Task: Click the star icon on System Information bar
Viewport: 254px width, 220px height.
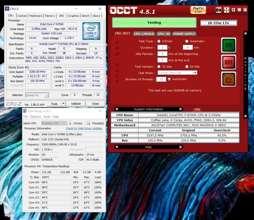Action: coord(117,109)
